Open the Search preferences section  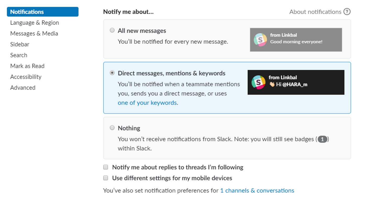(19, 55)
